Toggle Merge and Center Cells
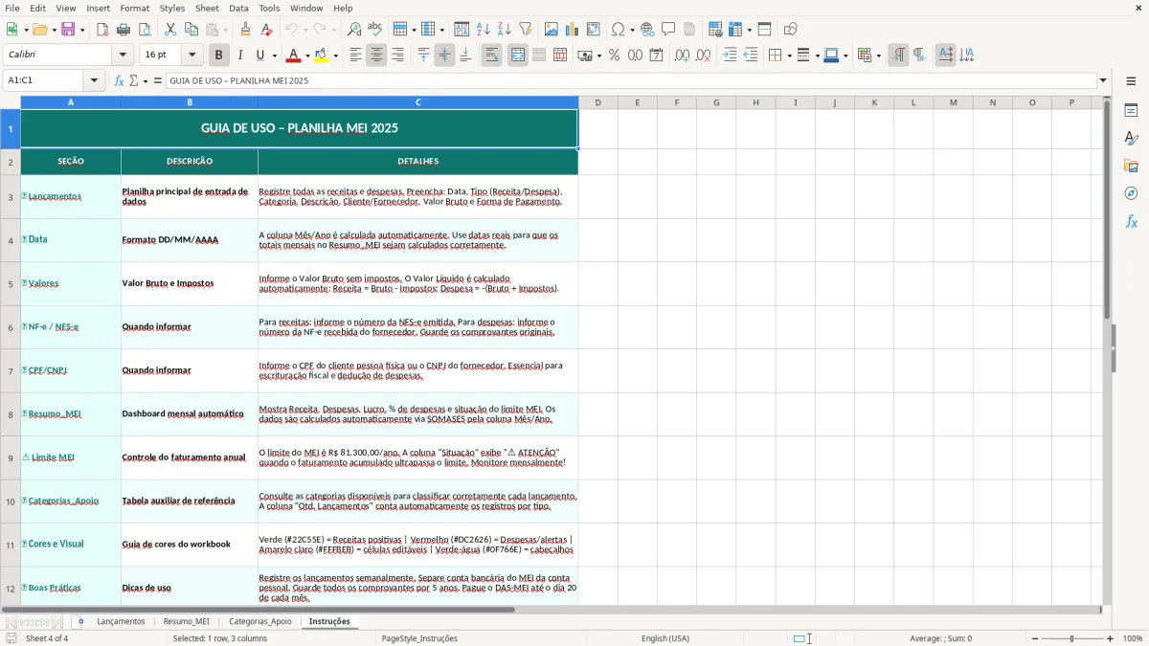 [x=518, y=56]
